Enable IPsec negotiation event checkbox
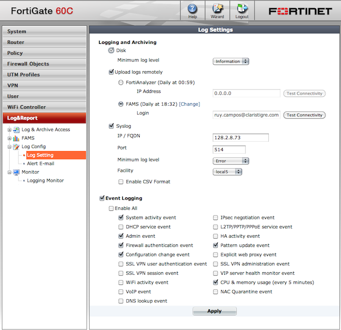This screenshot has width=341, height=330. pyautogui.click(x=215, y=218)
